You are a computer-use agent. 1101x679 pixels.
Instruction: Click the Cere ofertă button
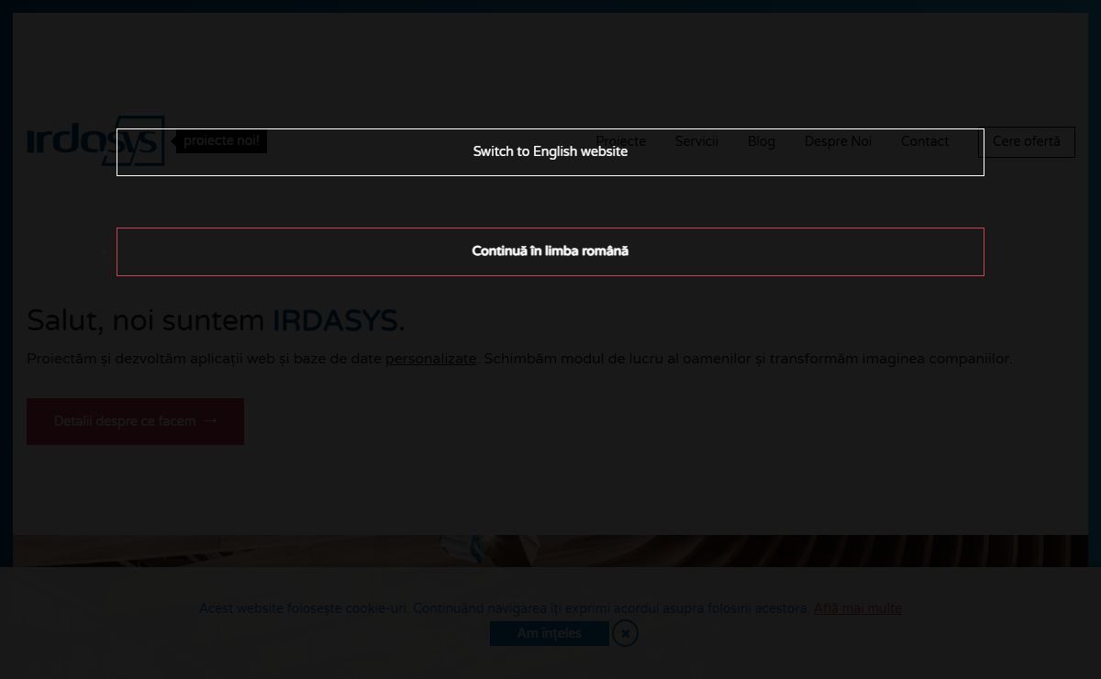click(1026, 141)
